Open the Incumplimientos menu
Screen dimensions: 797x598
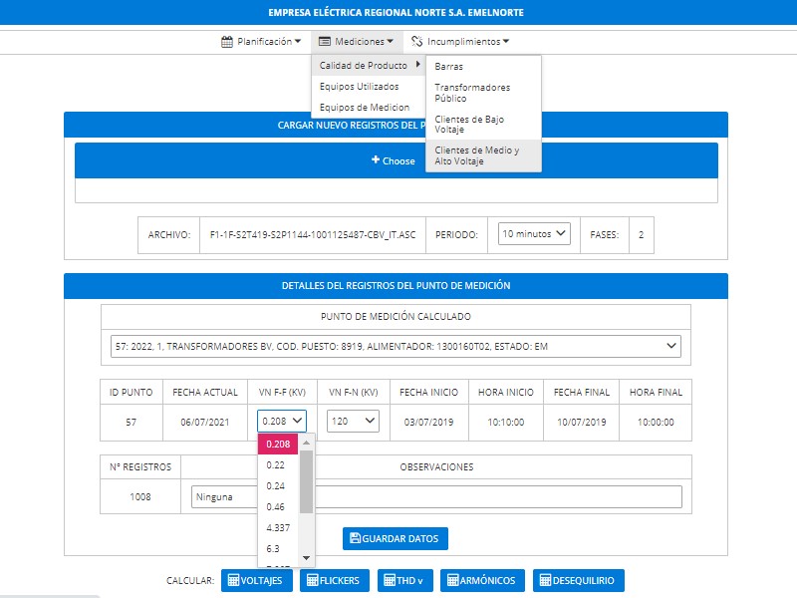[x=460, y=42]
